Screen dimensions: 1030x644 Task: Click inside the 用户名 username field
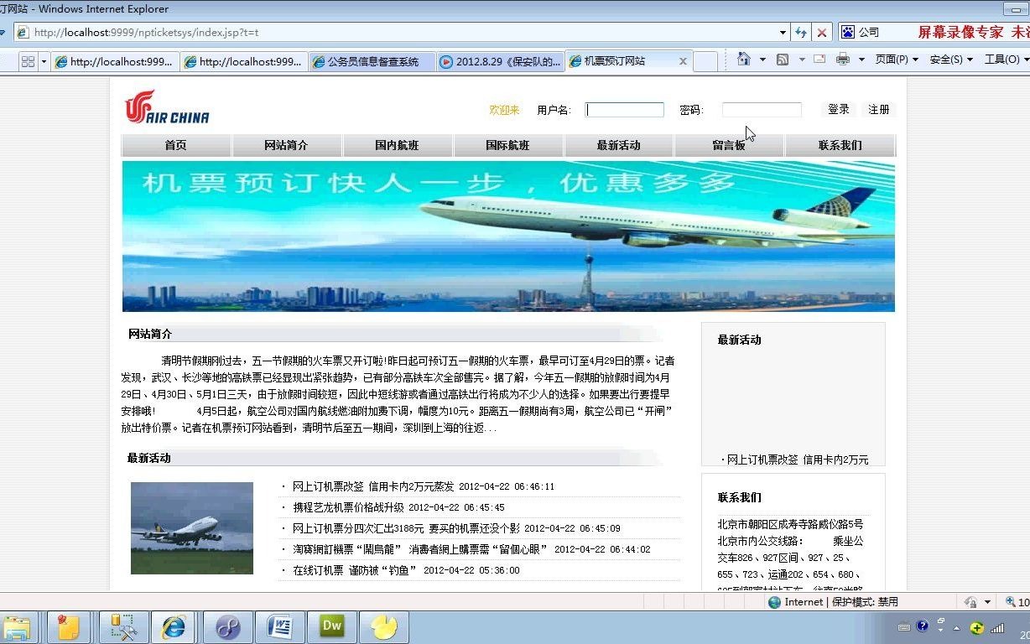(x=624, y=109)
